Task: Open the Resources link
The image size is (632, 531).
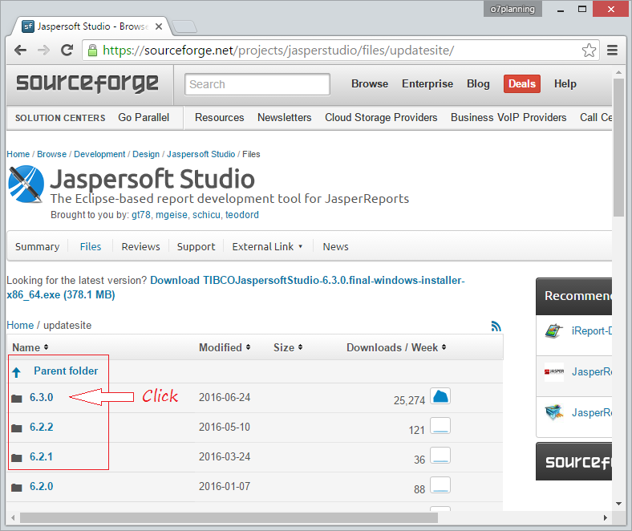Action: (219, 118)
